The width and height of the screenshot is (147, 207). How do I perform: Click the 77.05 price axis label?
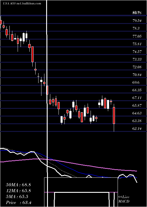pos(137,36)
